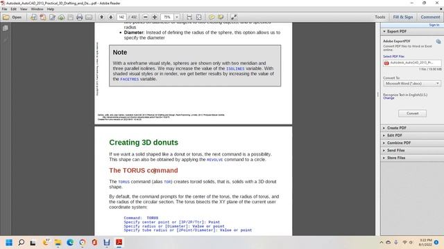Image resolution: width=444 pixels, height=249 pixels.
Task: Click the highlight text toolbar icon
Action: click(221, 17)
